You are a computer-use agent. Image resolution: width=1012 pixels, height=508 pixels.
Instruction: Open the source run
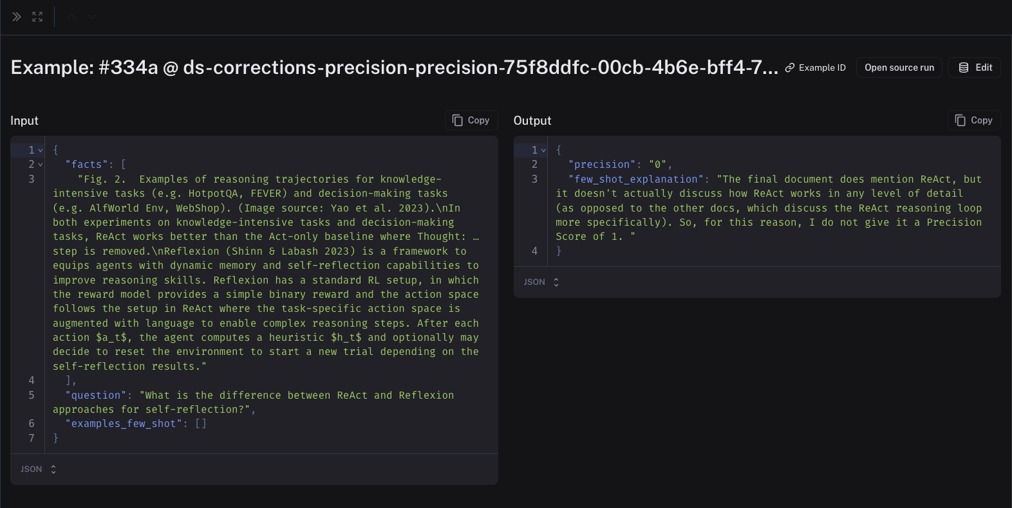pyautogui.click(x=899, y=68)
